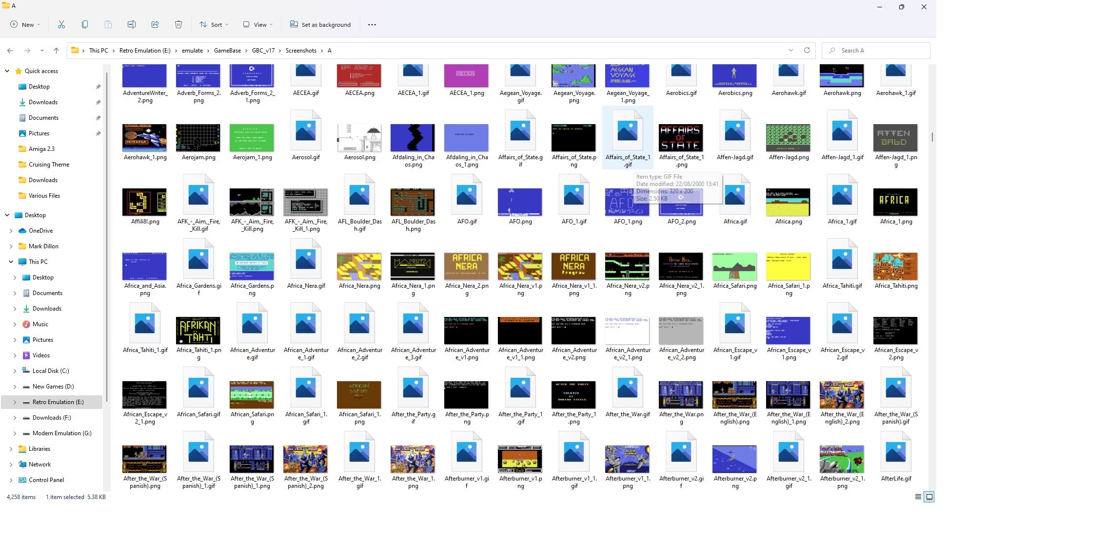Select Africa_Nera_2.png thumbnail
The width and height of the screenshot is (1106, 537).
click(x=466, y=266)
